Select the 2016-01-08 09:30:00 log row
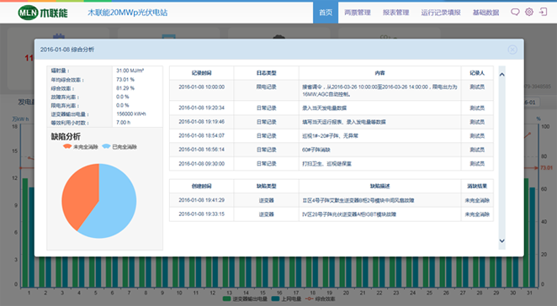 (x=332, y=164)
